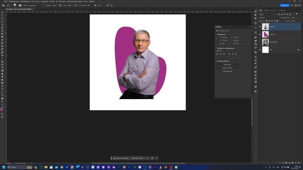Toggle airbrush mode in options bar
Viewport: 303px width, 170px height.
click(x=76, y=6)
